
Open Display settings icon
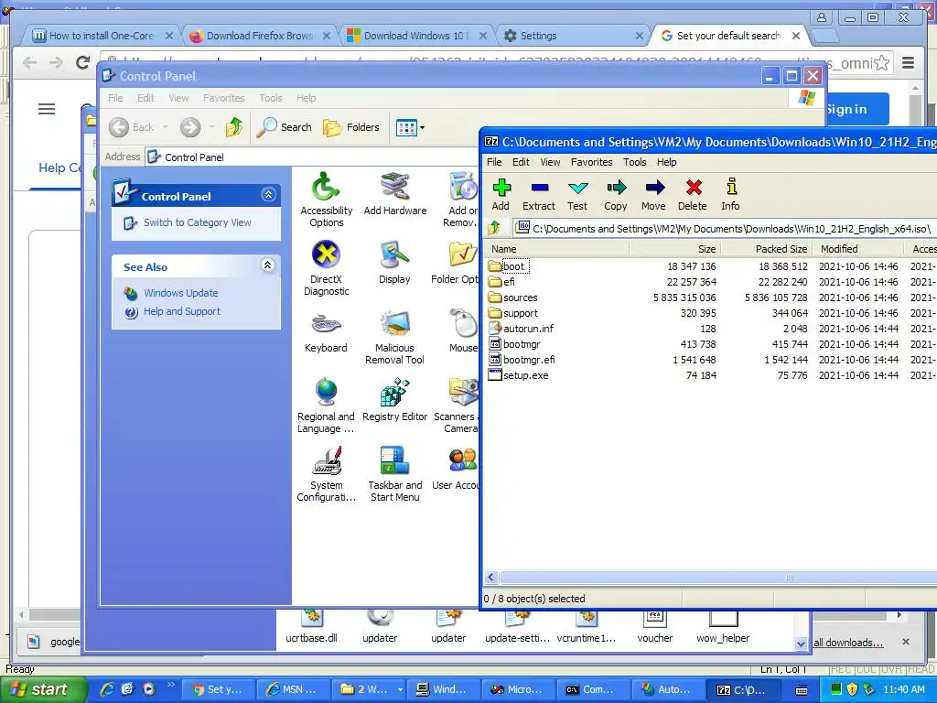pos(394,263)
